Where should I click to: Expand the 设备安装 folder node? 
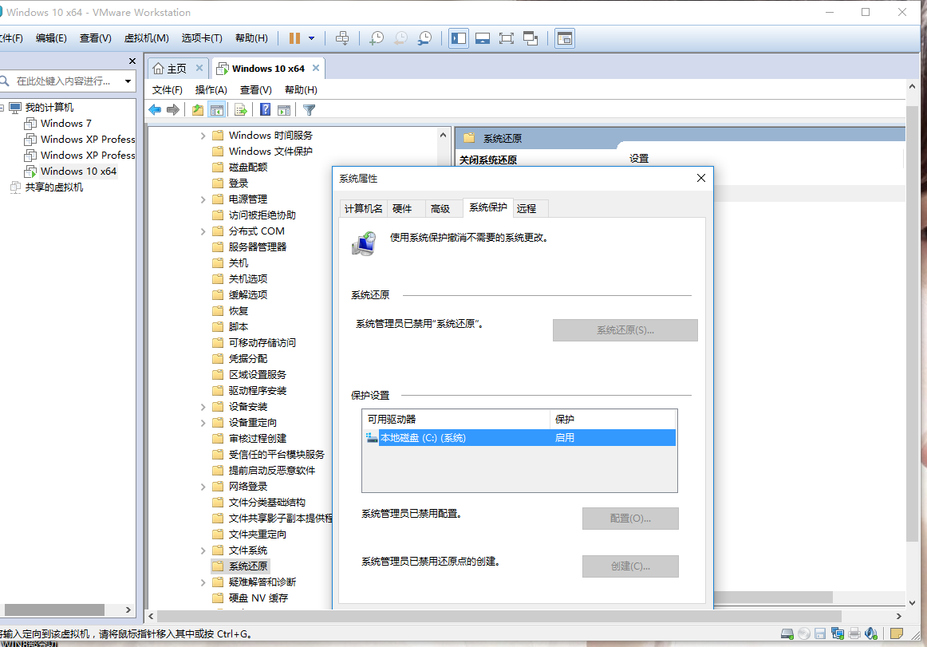(x=203, y=407)
